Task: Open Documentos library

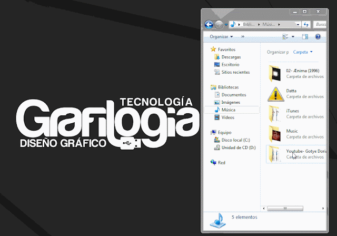Action: point(234,95)
